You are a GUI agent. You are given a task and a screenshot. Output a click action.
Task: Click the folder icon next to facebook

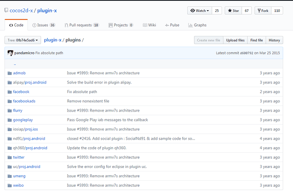(x=9, y=92)
